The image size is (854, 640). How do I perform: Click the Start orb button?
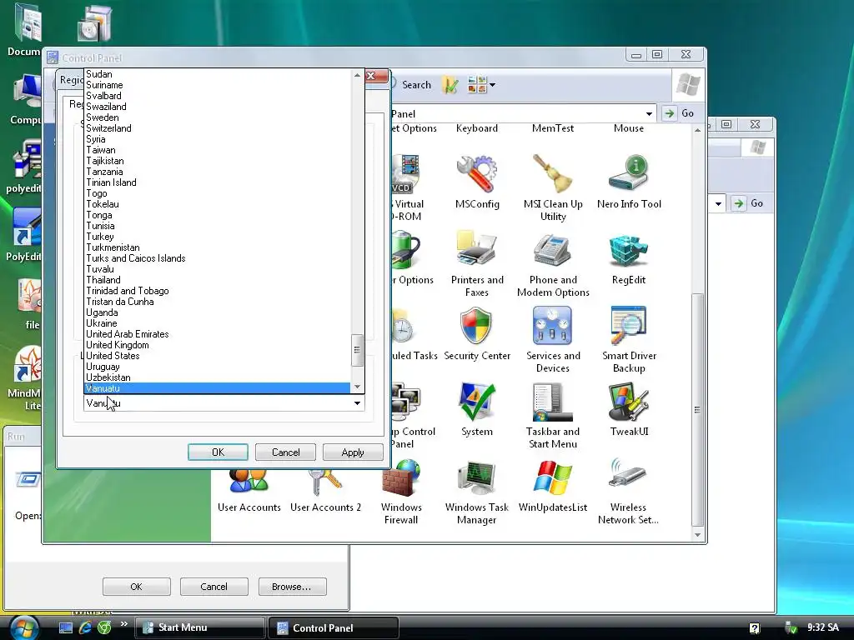pyautogui.click(x=23, y=627)
